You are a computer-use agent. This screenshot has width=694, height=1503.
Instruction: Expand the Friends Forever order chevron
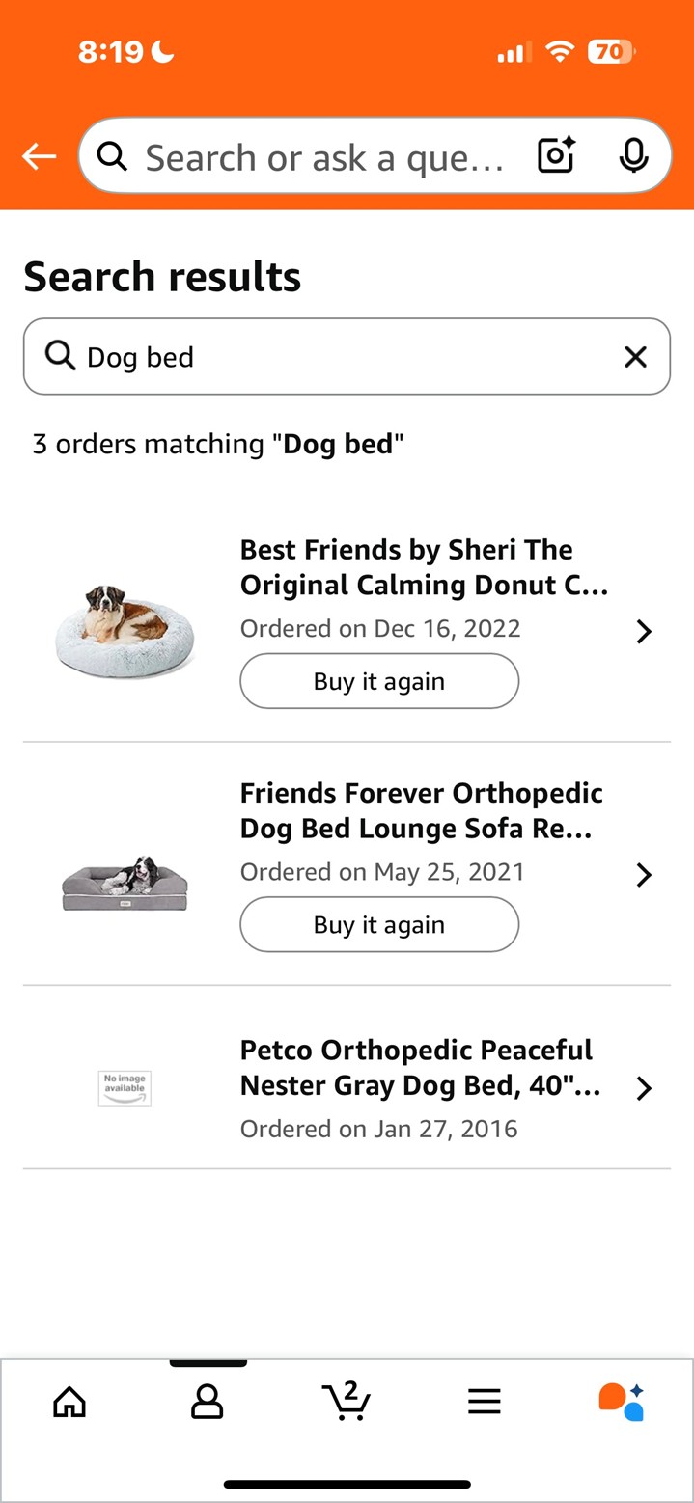[x=644, y=875]
